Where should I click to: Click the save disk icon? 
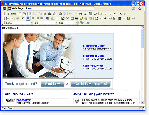click(4, 9)
